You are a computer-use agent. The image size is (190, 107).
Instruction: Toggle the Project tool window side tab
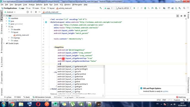(1, 15)
